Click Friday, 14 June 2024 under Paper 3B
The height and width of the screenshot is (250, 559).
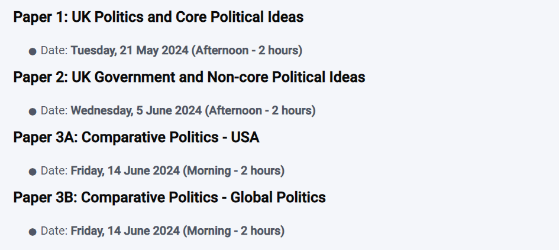(x=125, y=231)
